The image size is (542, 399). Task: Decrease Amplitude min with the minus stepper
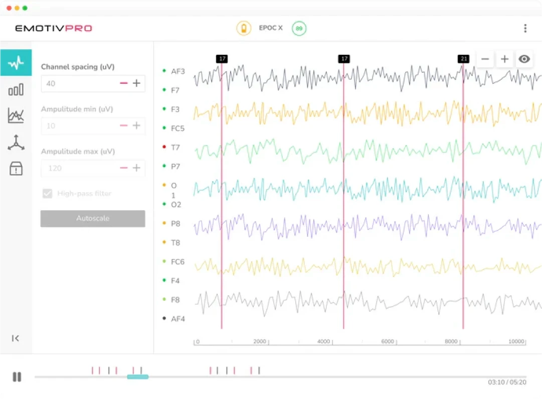tap(123, 125)
